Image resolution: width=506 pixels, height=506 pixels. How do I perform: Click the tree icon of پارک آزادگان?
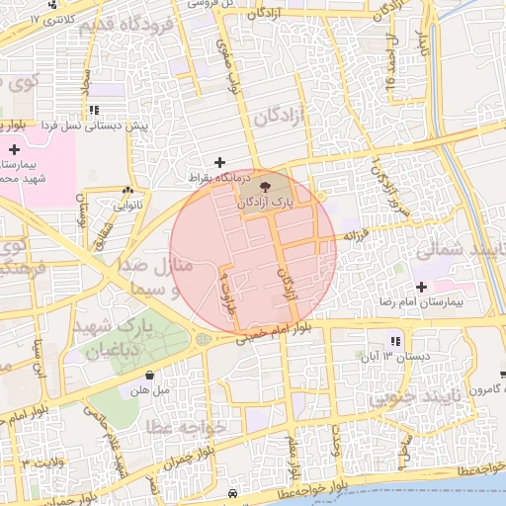click(x=265, y=188)
